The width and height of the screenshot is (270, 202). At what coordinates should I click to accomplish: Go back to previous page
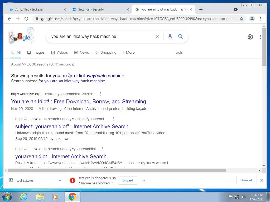pyautogui.click(x=9, y=19)
